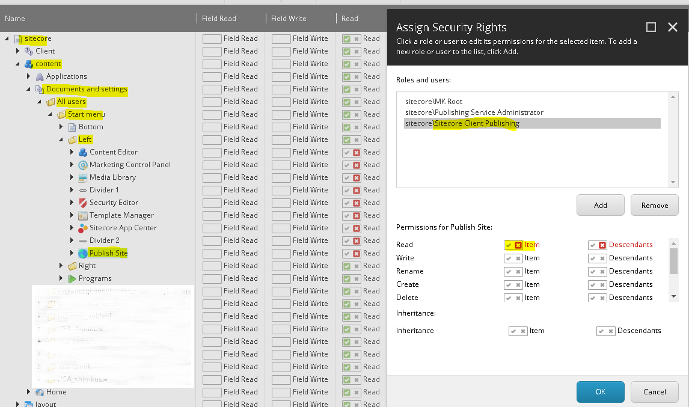Click the Client node icon
689x407 pixels.
tap(29, 52)
